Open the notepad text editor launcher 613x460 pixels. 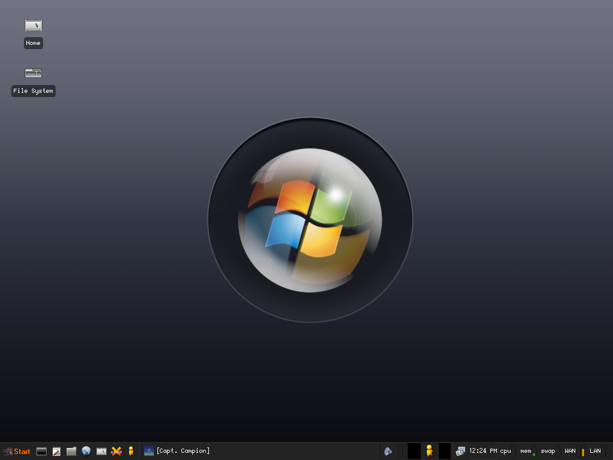[x=56, y=452]
